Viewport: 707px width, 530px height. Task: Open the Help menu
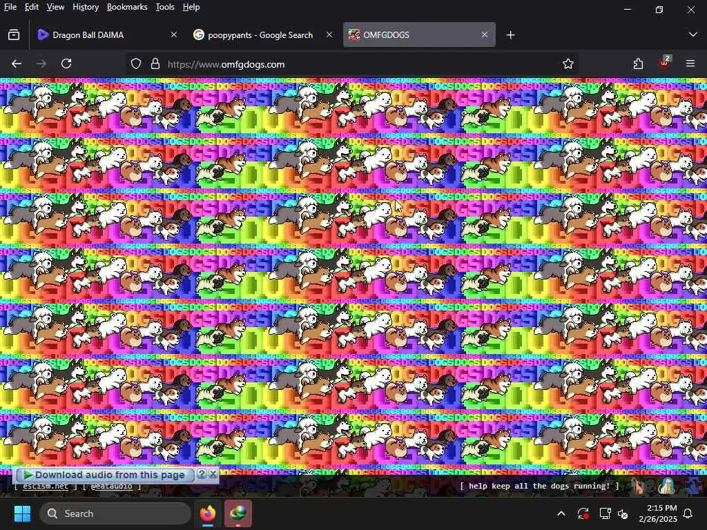click(191, 7)
